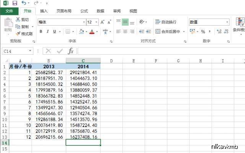This screenshot has height=153, width=245.
Task: Click the 粘贴 (Paste) clipboard icon
Action: point(8,22)
